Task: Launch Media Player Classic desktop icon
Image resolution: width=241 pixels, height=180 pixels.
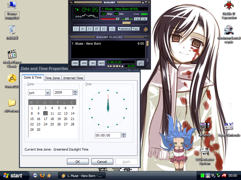Action: pos(12,58)
